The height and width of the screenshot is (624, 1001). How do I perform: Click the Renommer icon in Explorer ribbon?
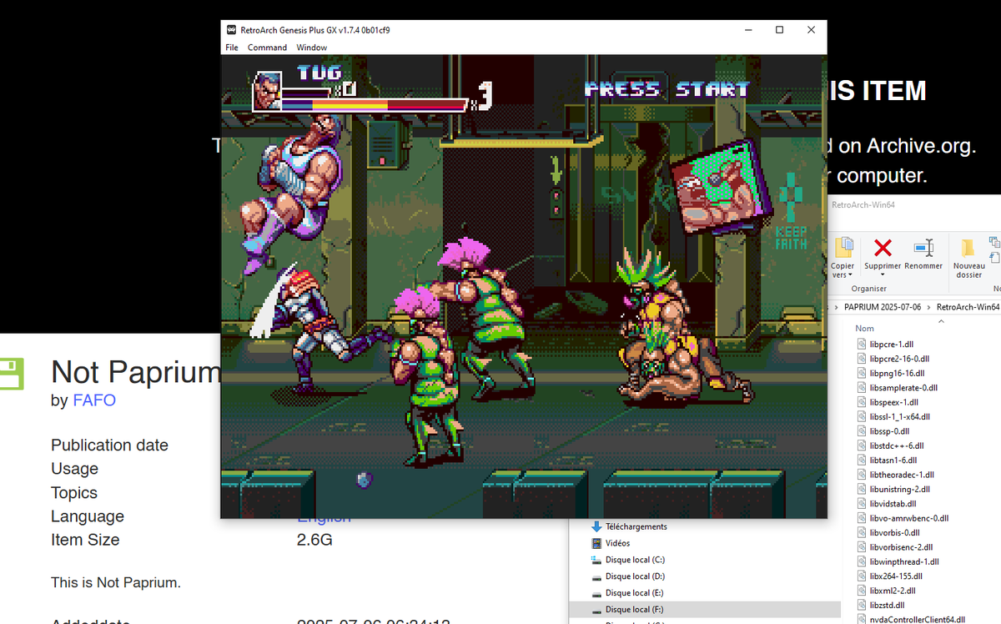(923, 247)
